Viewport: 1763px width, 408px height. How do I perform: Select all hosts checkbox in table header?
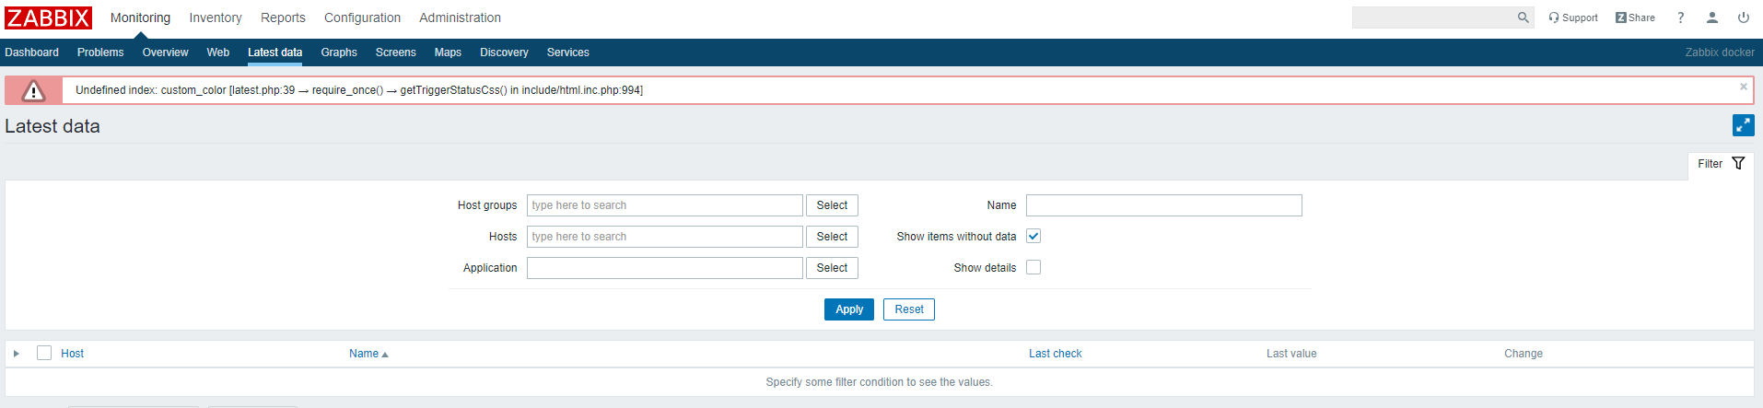44,353
